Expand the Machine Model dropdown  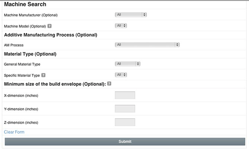point(121,26)
